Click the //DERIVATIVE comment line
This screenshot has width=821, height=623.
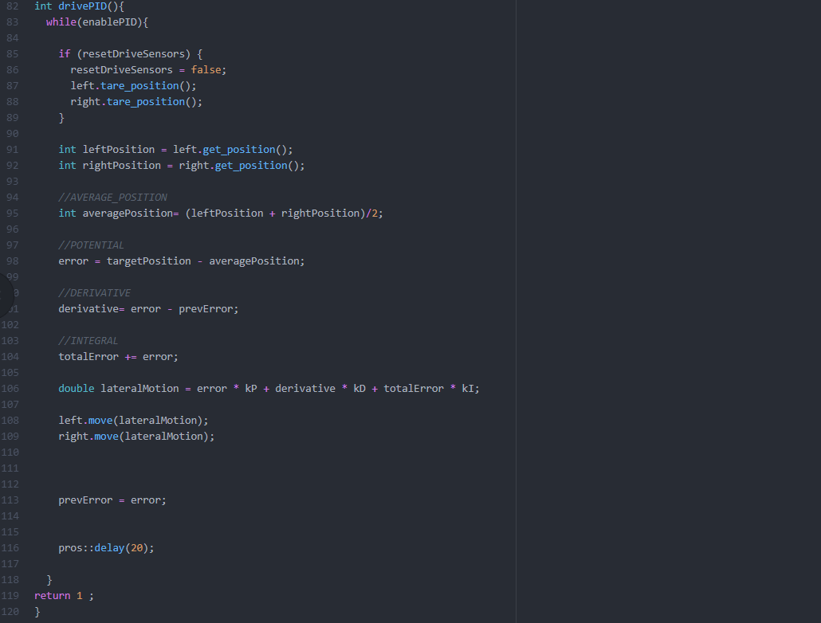coord(94,292)
